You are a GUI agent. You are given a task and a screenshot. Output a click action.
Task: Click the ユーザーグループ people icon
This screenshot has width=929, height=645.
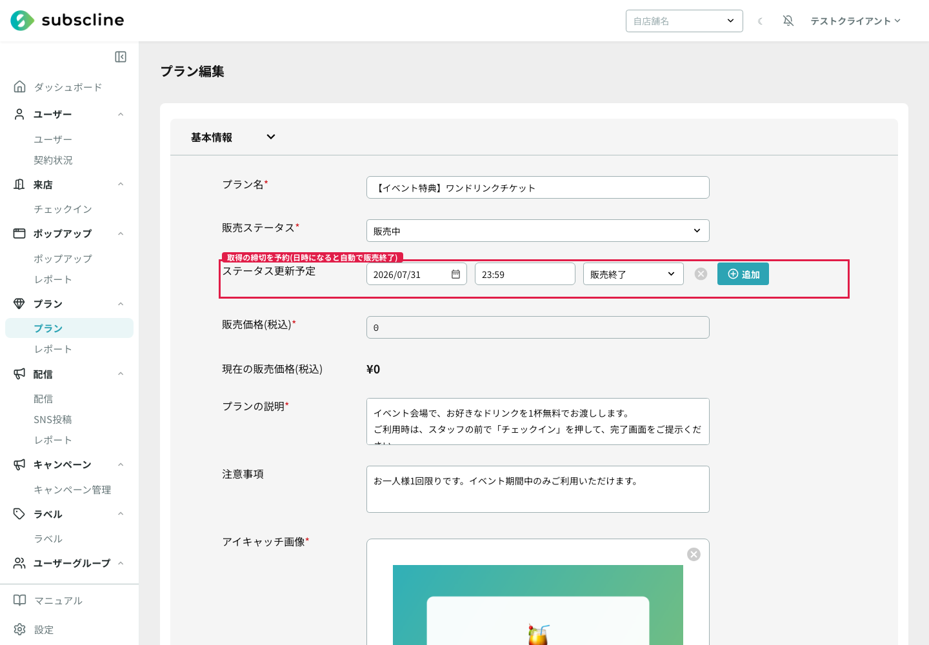point(19,563)
